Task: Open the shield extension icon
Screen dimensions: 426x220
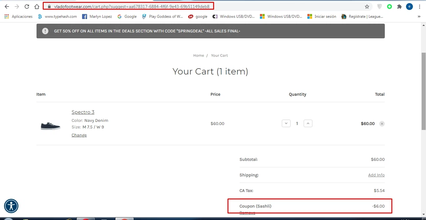Action: click(x=379, y=7)
